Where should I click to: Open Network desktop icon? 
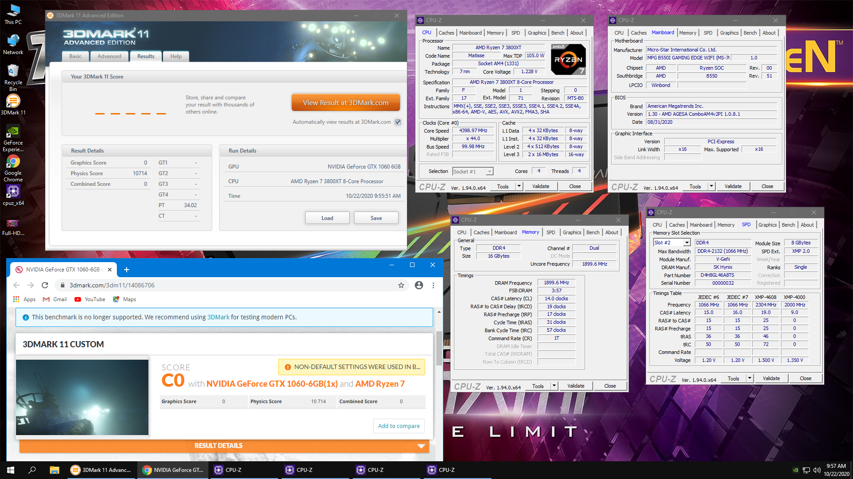point(13,44)
